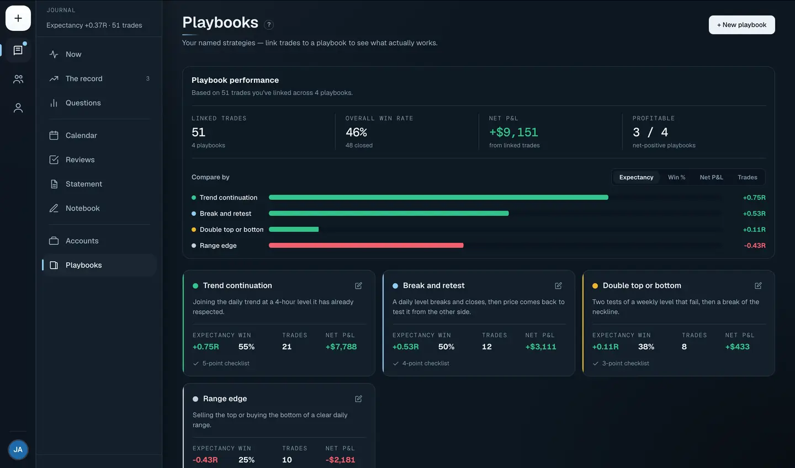Open the journal icon in left rail
Viewport: 795px width, 468px height.
(x=18, y=50)
